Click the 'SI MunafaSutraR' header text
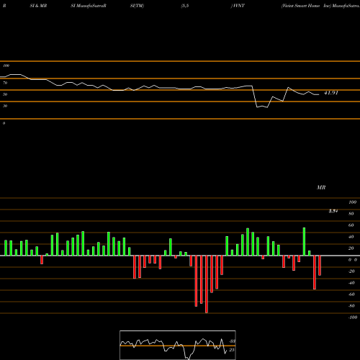The height and width of the screenshot is (360, 360). 89,6
